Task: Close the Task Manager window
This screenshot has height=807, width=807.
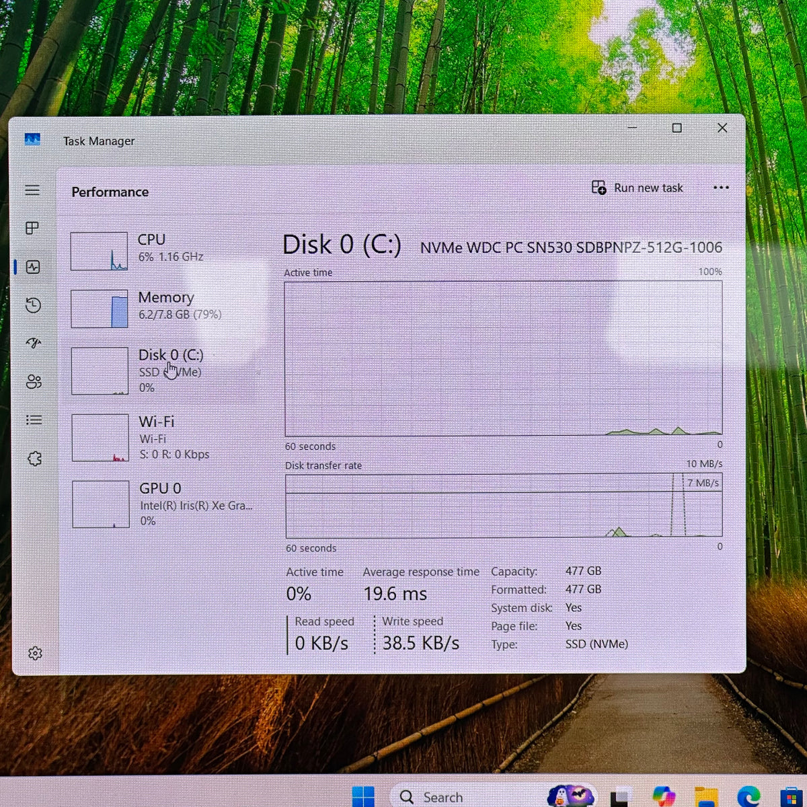Action: pos(722,128)
